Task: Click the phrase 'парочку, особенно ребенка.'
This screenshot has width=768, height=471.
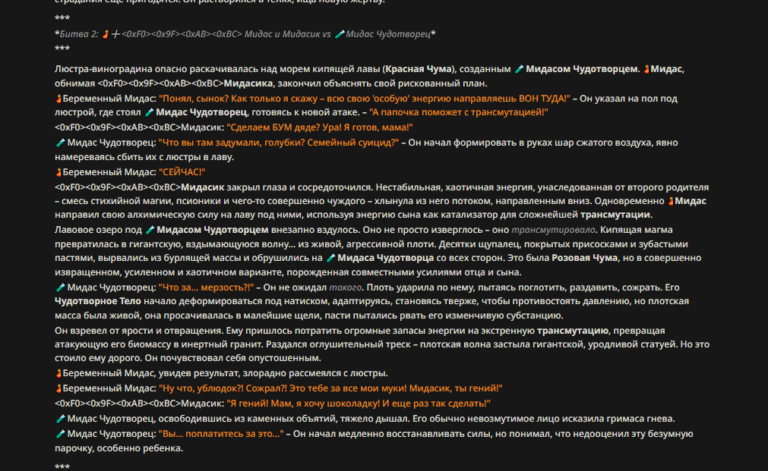Action: coord(119,448)
